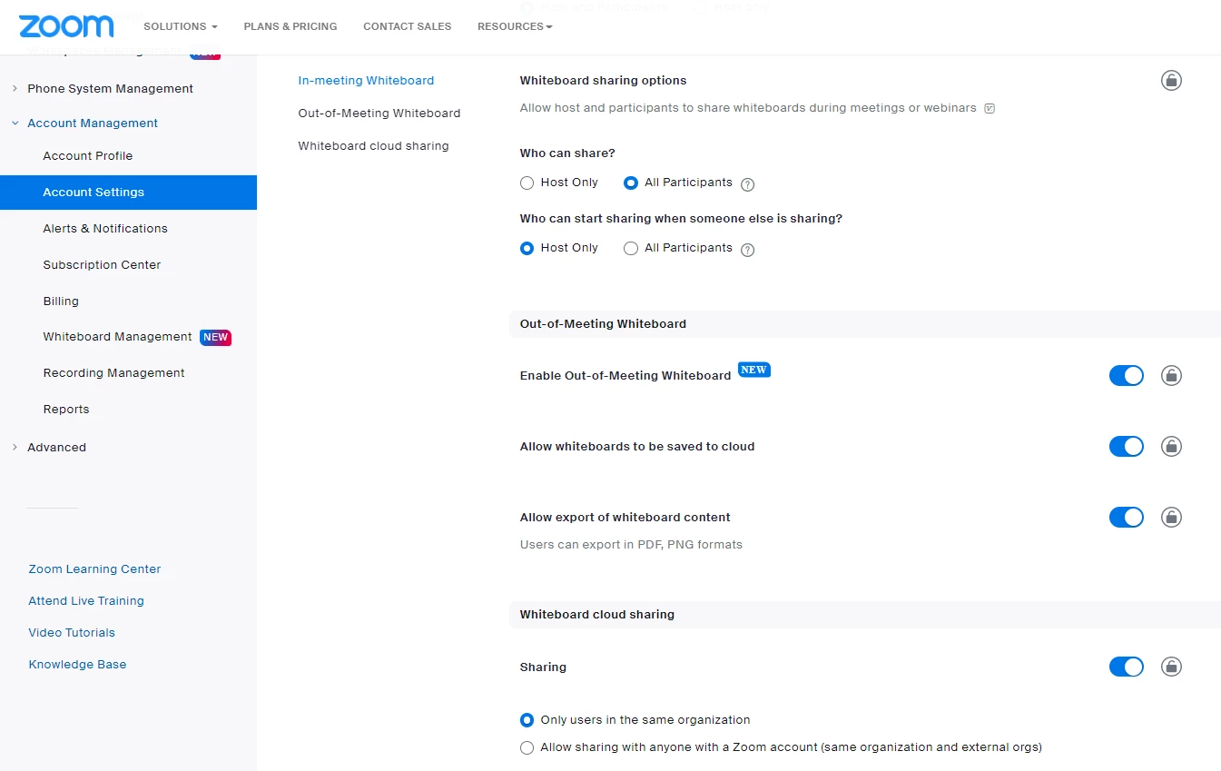Toggle Allow whiteboards to be saved to cloud

1127,447
